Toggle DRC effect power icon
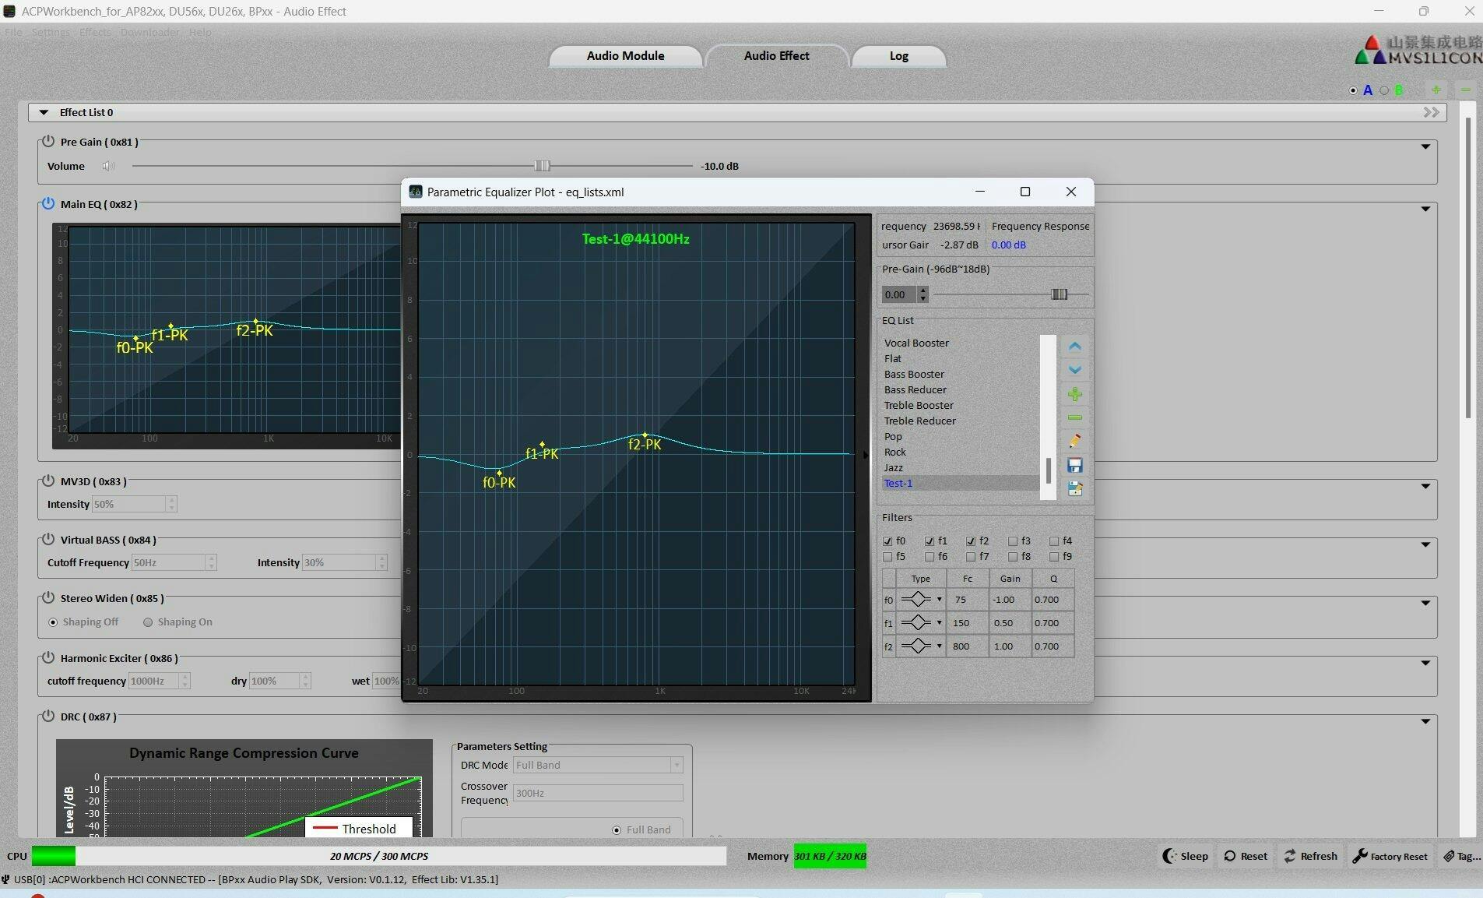 (48, 717)
